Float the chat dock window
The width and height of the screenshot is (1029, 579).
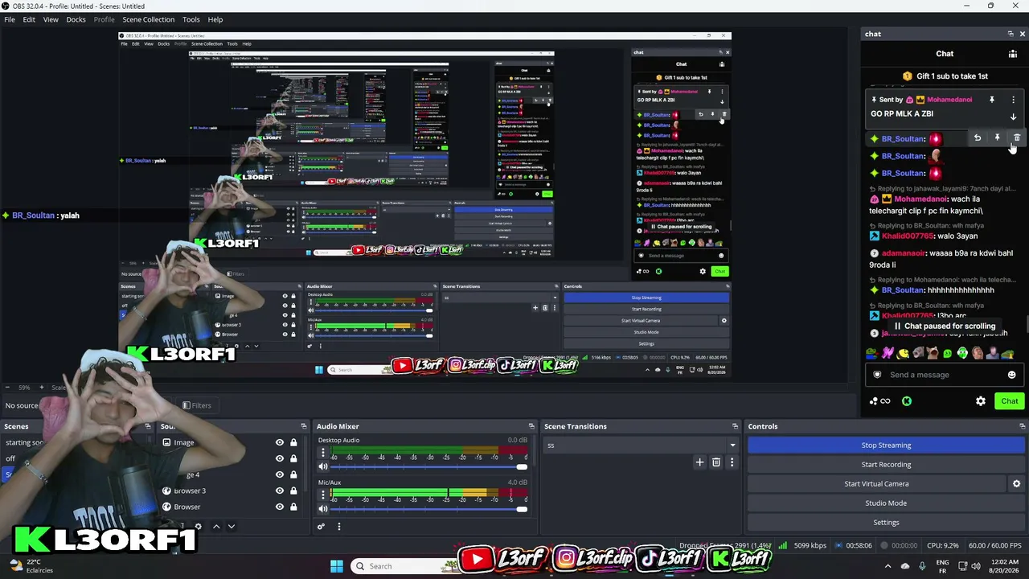click(x=1011, y=34)
